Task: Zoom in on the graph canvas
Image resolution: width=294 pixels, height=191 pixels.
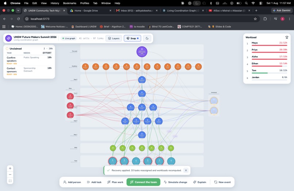Action: point(10,168)
